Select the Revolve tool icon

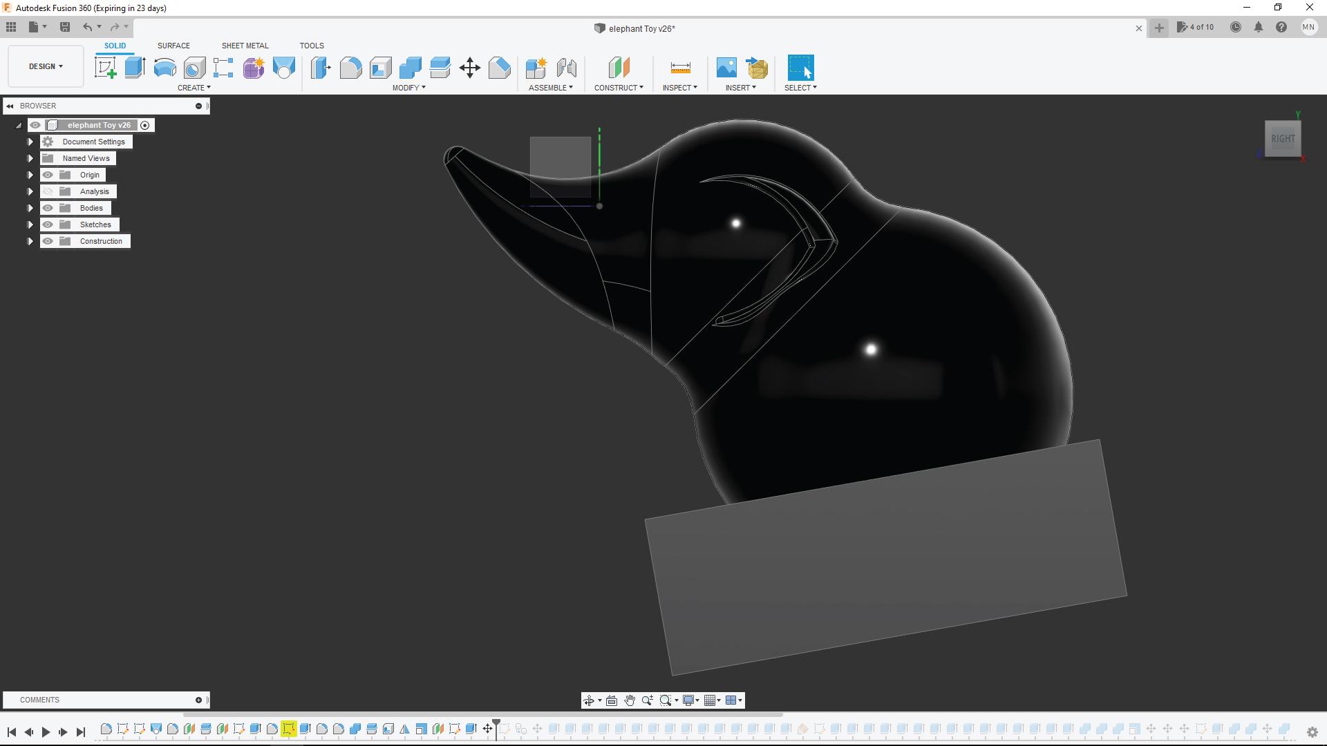click(x=164, y=68)
